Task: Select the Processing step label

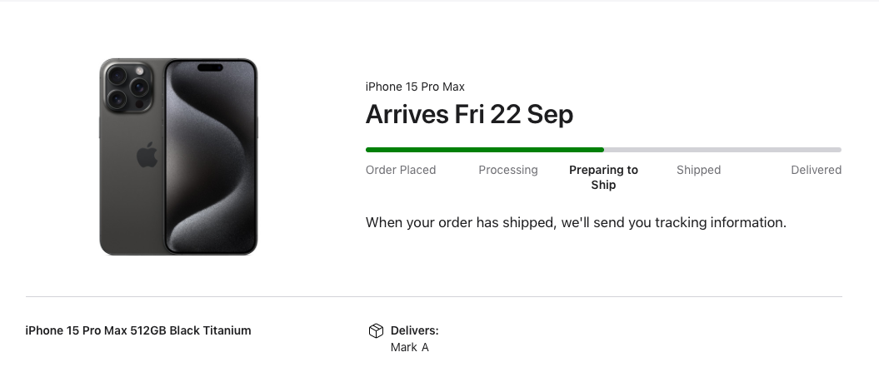Action: click(508, 170)
